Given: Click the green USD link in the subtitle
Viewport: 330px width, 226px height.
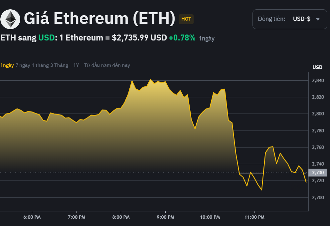Looking at the screenshot, I should [x=46, y=38].
